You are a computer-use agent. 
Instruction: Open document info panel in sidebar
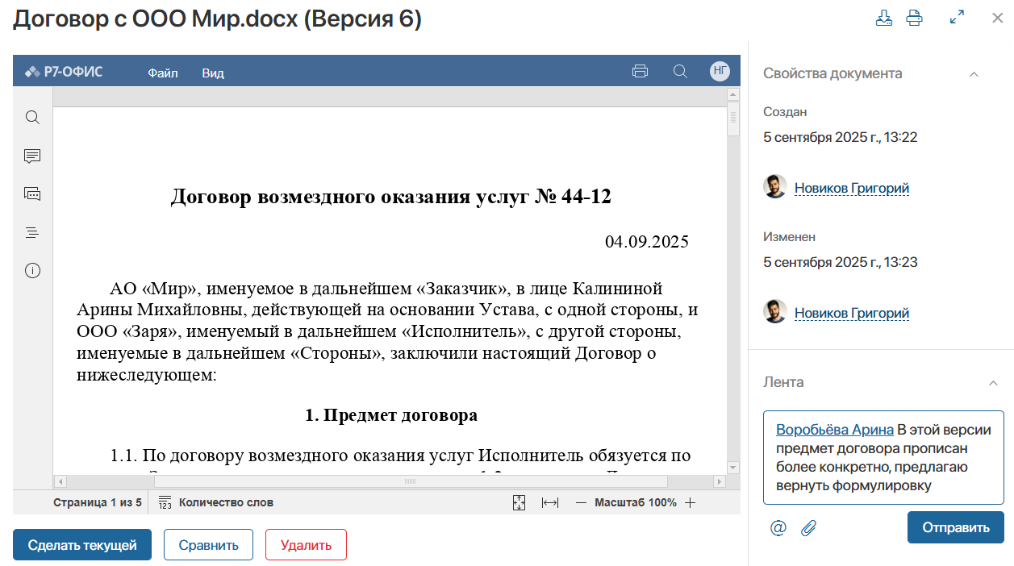point(32,270)
